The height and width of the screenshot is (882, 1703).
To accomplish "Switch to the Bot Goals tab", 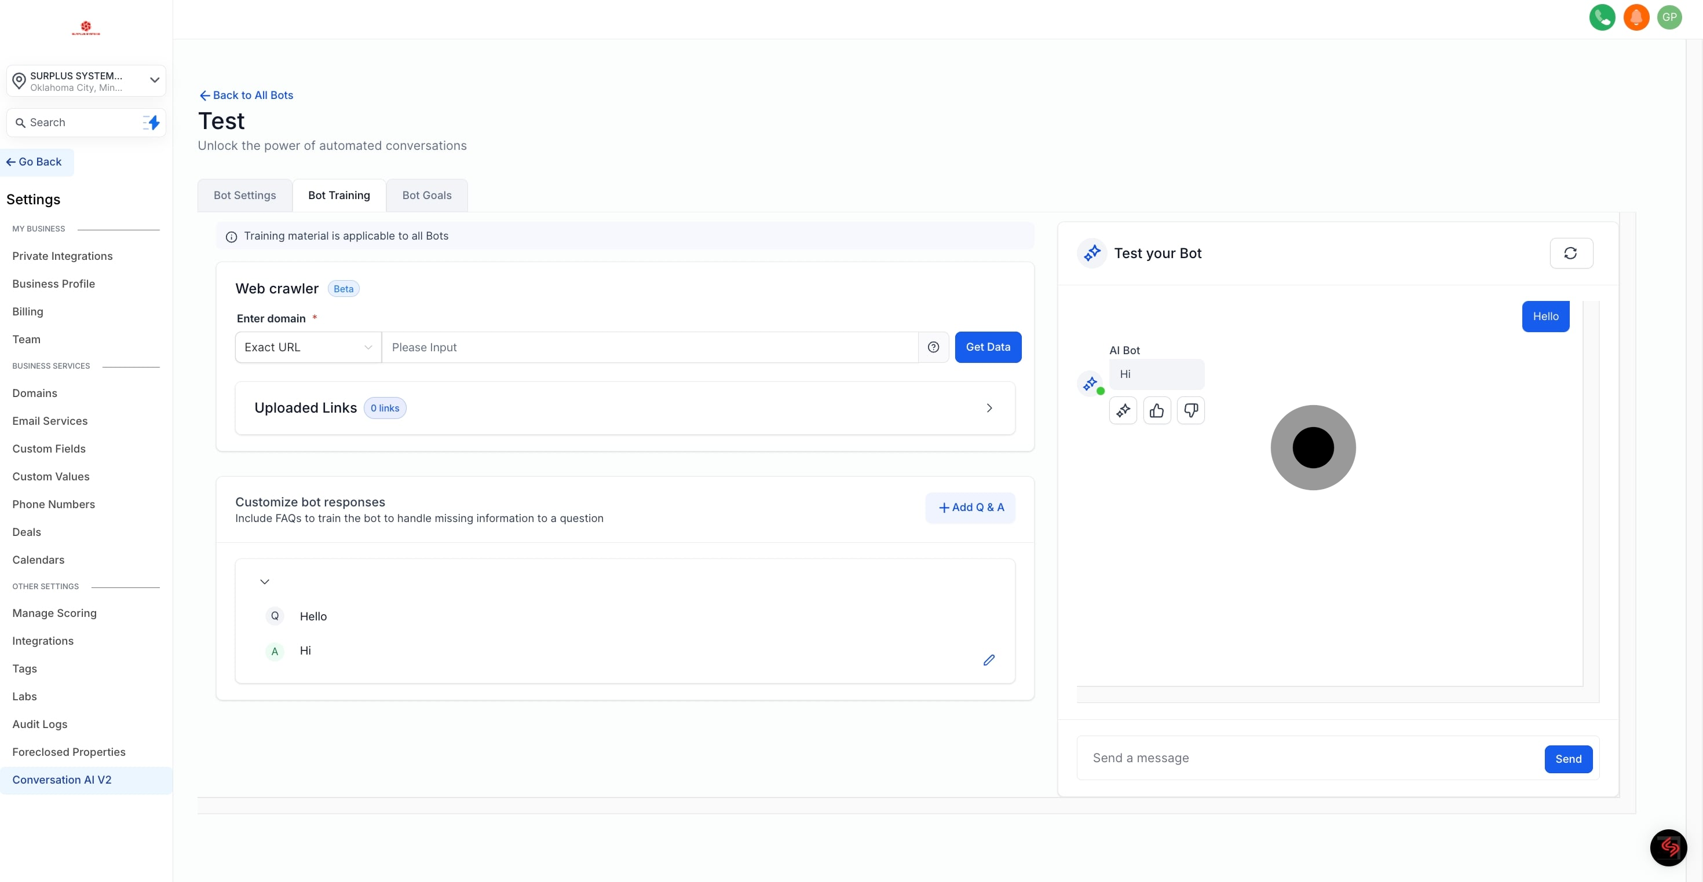I will point(426,196).
